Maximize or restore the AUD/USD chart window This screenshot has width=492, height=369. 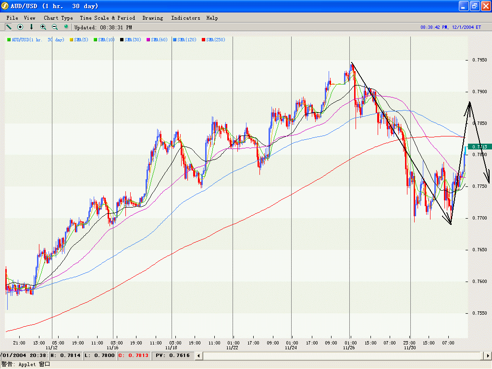tap(475, 6)
